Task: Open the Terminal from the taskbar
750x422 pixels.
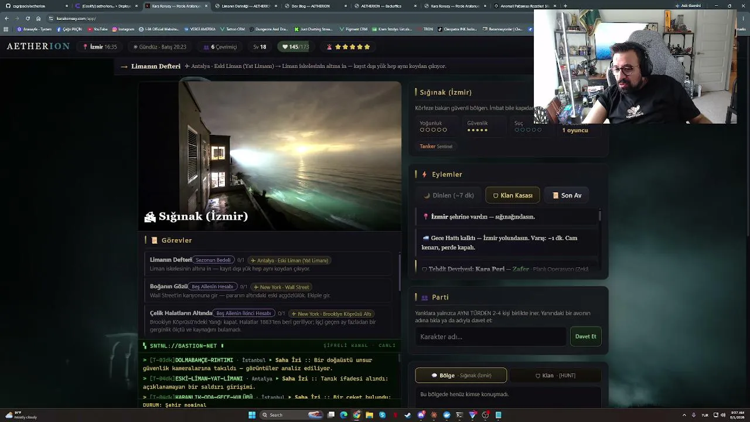Action: click(x=459, y=415)
